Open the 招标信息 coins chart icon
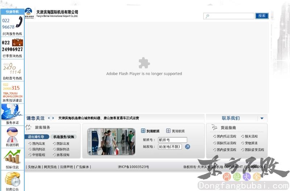 12,157
